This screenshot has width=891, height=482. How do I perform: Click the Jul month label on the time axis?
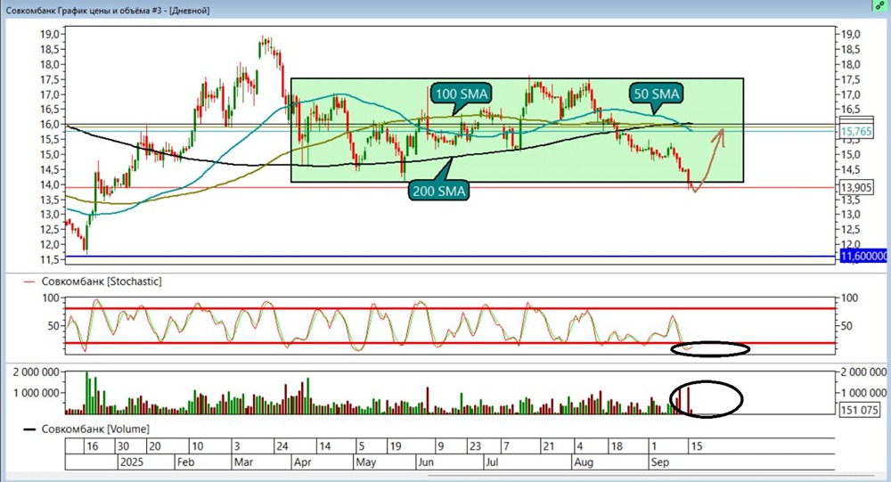(492, 462)
